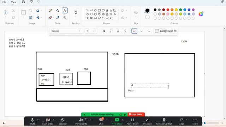The image size is (226, 127).
Task: Open the Calibri font family dropdown
Action: pos(66,31)
